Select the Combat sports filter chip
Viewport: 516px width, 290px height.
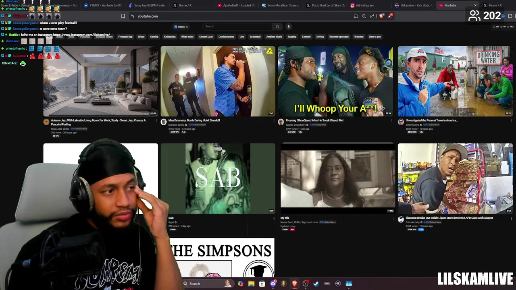[226, 37]
